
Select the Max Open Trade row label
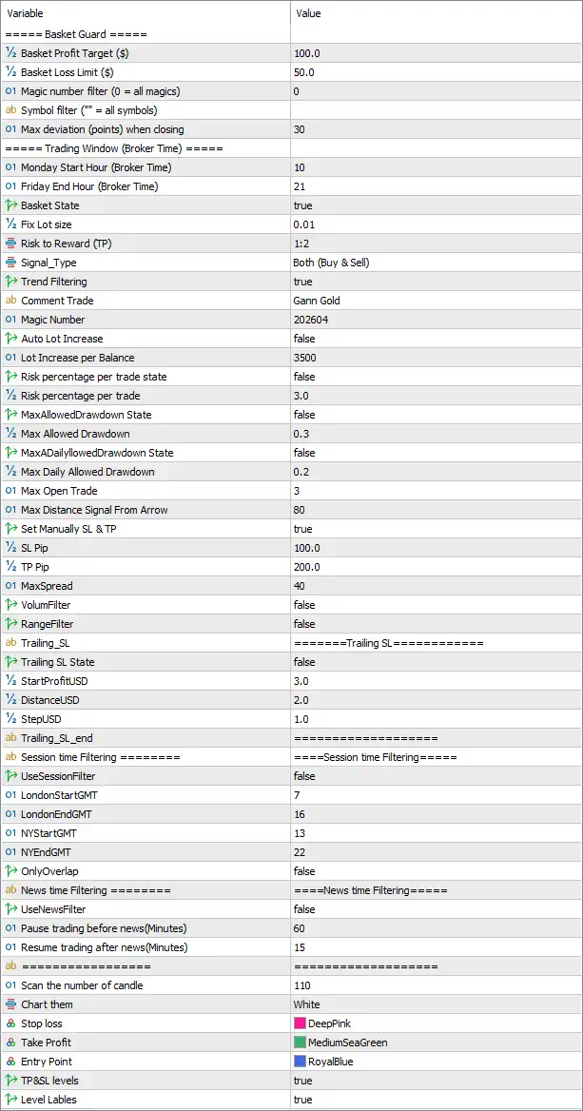pyautogui.click(x=60, y=490)
